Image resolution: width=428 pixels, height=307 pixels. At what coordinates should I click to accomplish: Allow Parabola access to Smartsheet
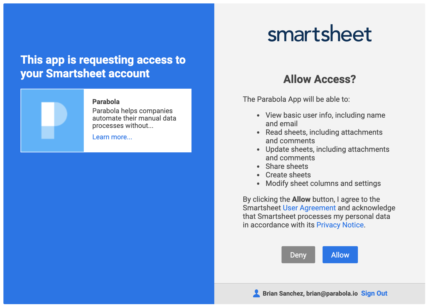[340, 255]
